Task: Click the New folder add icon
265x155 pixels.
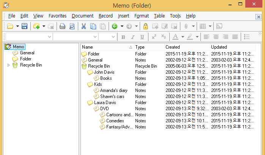Action: (36, 26)
